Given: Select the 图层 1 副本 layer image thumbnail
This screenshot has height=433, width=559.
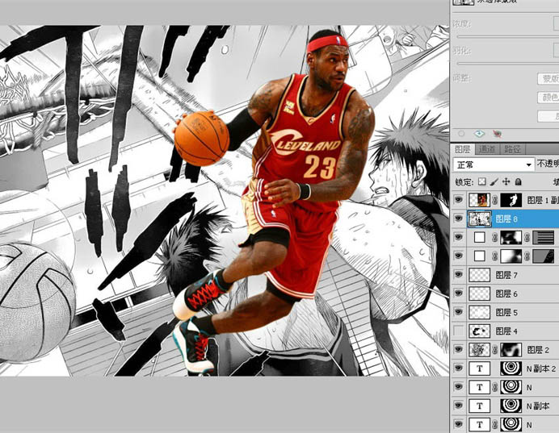Looking at the screenshot, I should [479, 200].
